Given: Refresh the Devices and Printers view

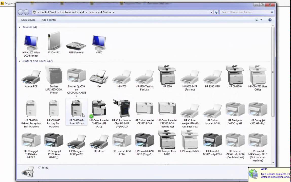Looking at the screenshot, I should tap(216, 12).
